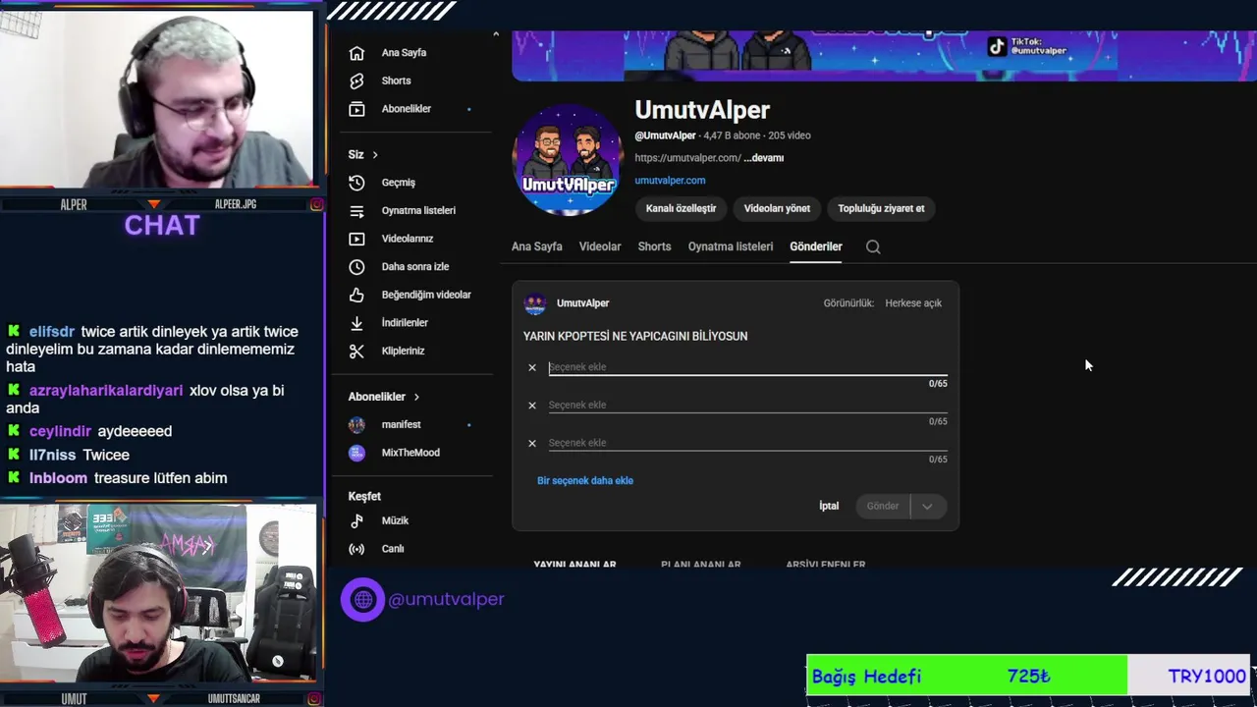Click the UmutvAlper post author name
This screenshot has width=1257, height=707.
point(582,303)
